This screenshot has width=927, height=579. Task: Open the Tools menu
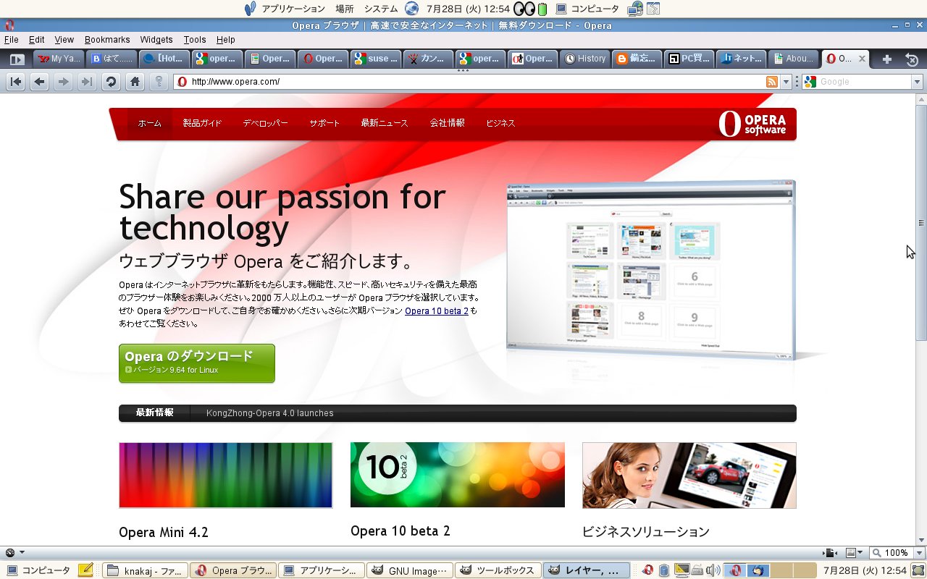(194, 40)
